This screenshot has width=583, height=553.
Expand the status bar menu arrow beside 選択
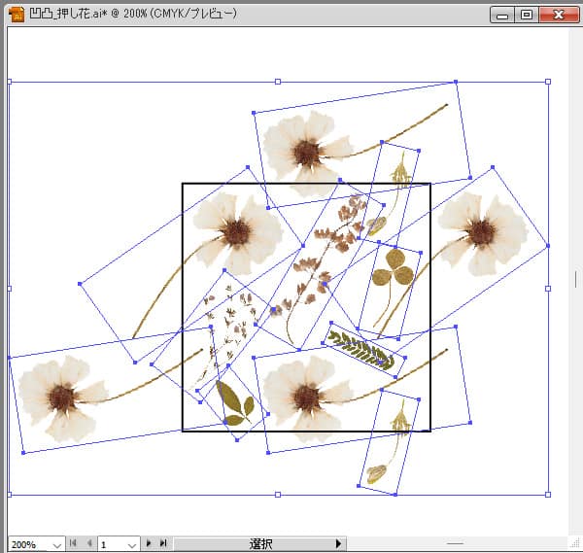pyautogui.click(x=338, y=544)
